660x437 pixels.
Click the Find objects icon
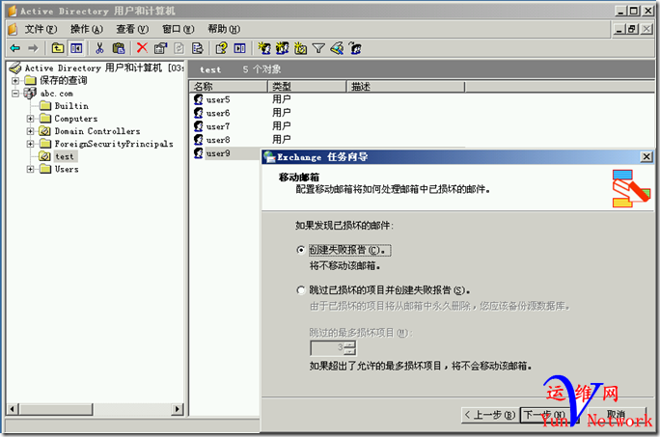[x=337, y=48]
